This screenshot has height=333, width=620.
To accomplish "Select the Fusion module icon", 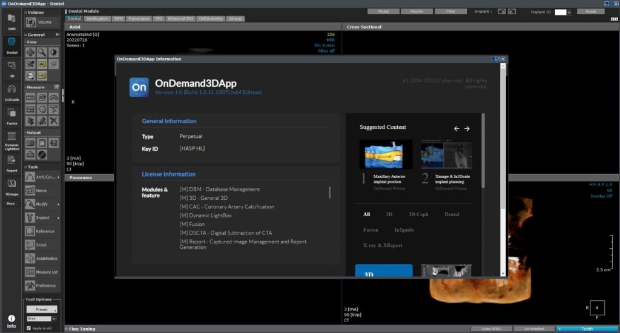I will point(12,114).
